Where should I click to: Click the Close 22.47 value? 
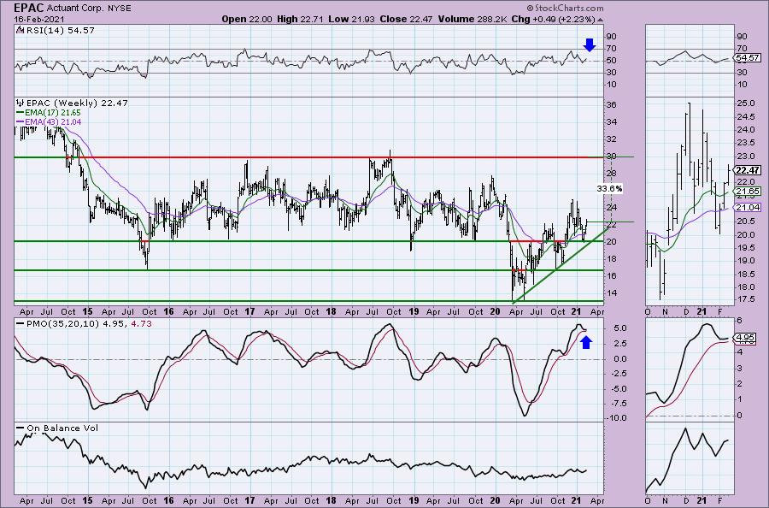point(408,19)
